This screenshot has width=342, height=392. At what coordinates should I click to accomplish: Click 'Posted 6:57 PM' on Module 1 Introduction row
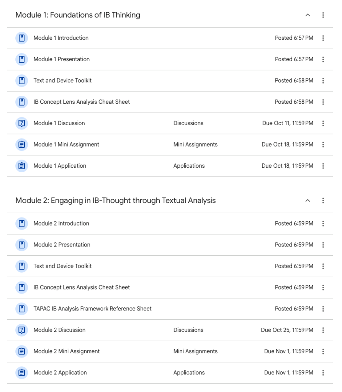(294, 38)
